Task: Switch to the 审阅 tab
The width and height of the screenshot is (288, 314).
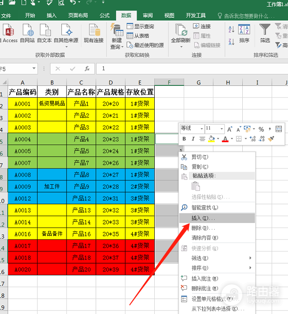Action: click(148, 15)
